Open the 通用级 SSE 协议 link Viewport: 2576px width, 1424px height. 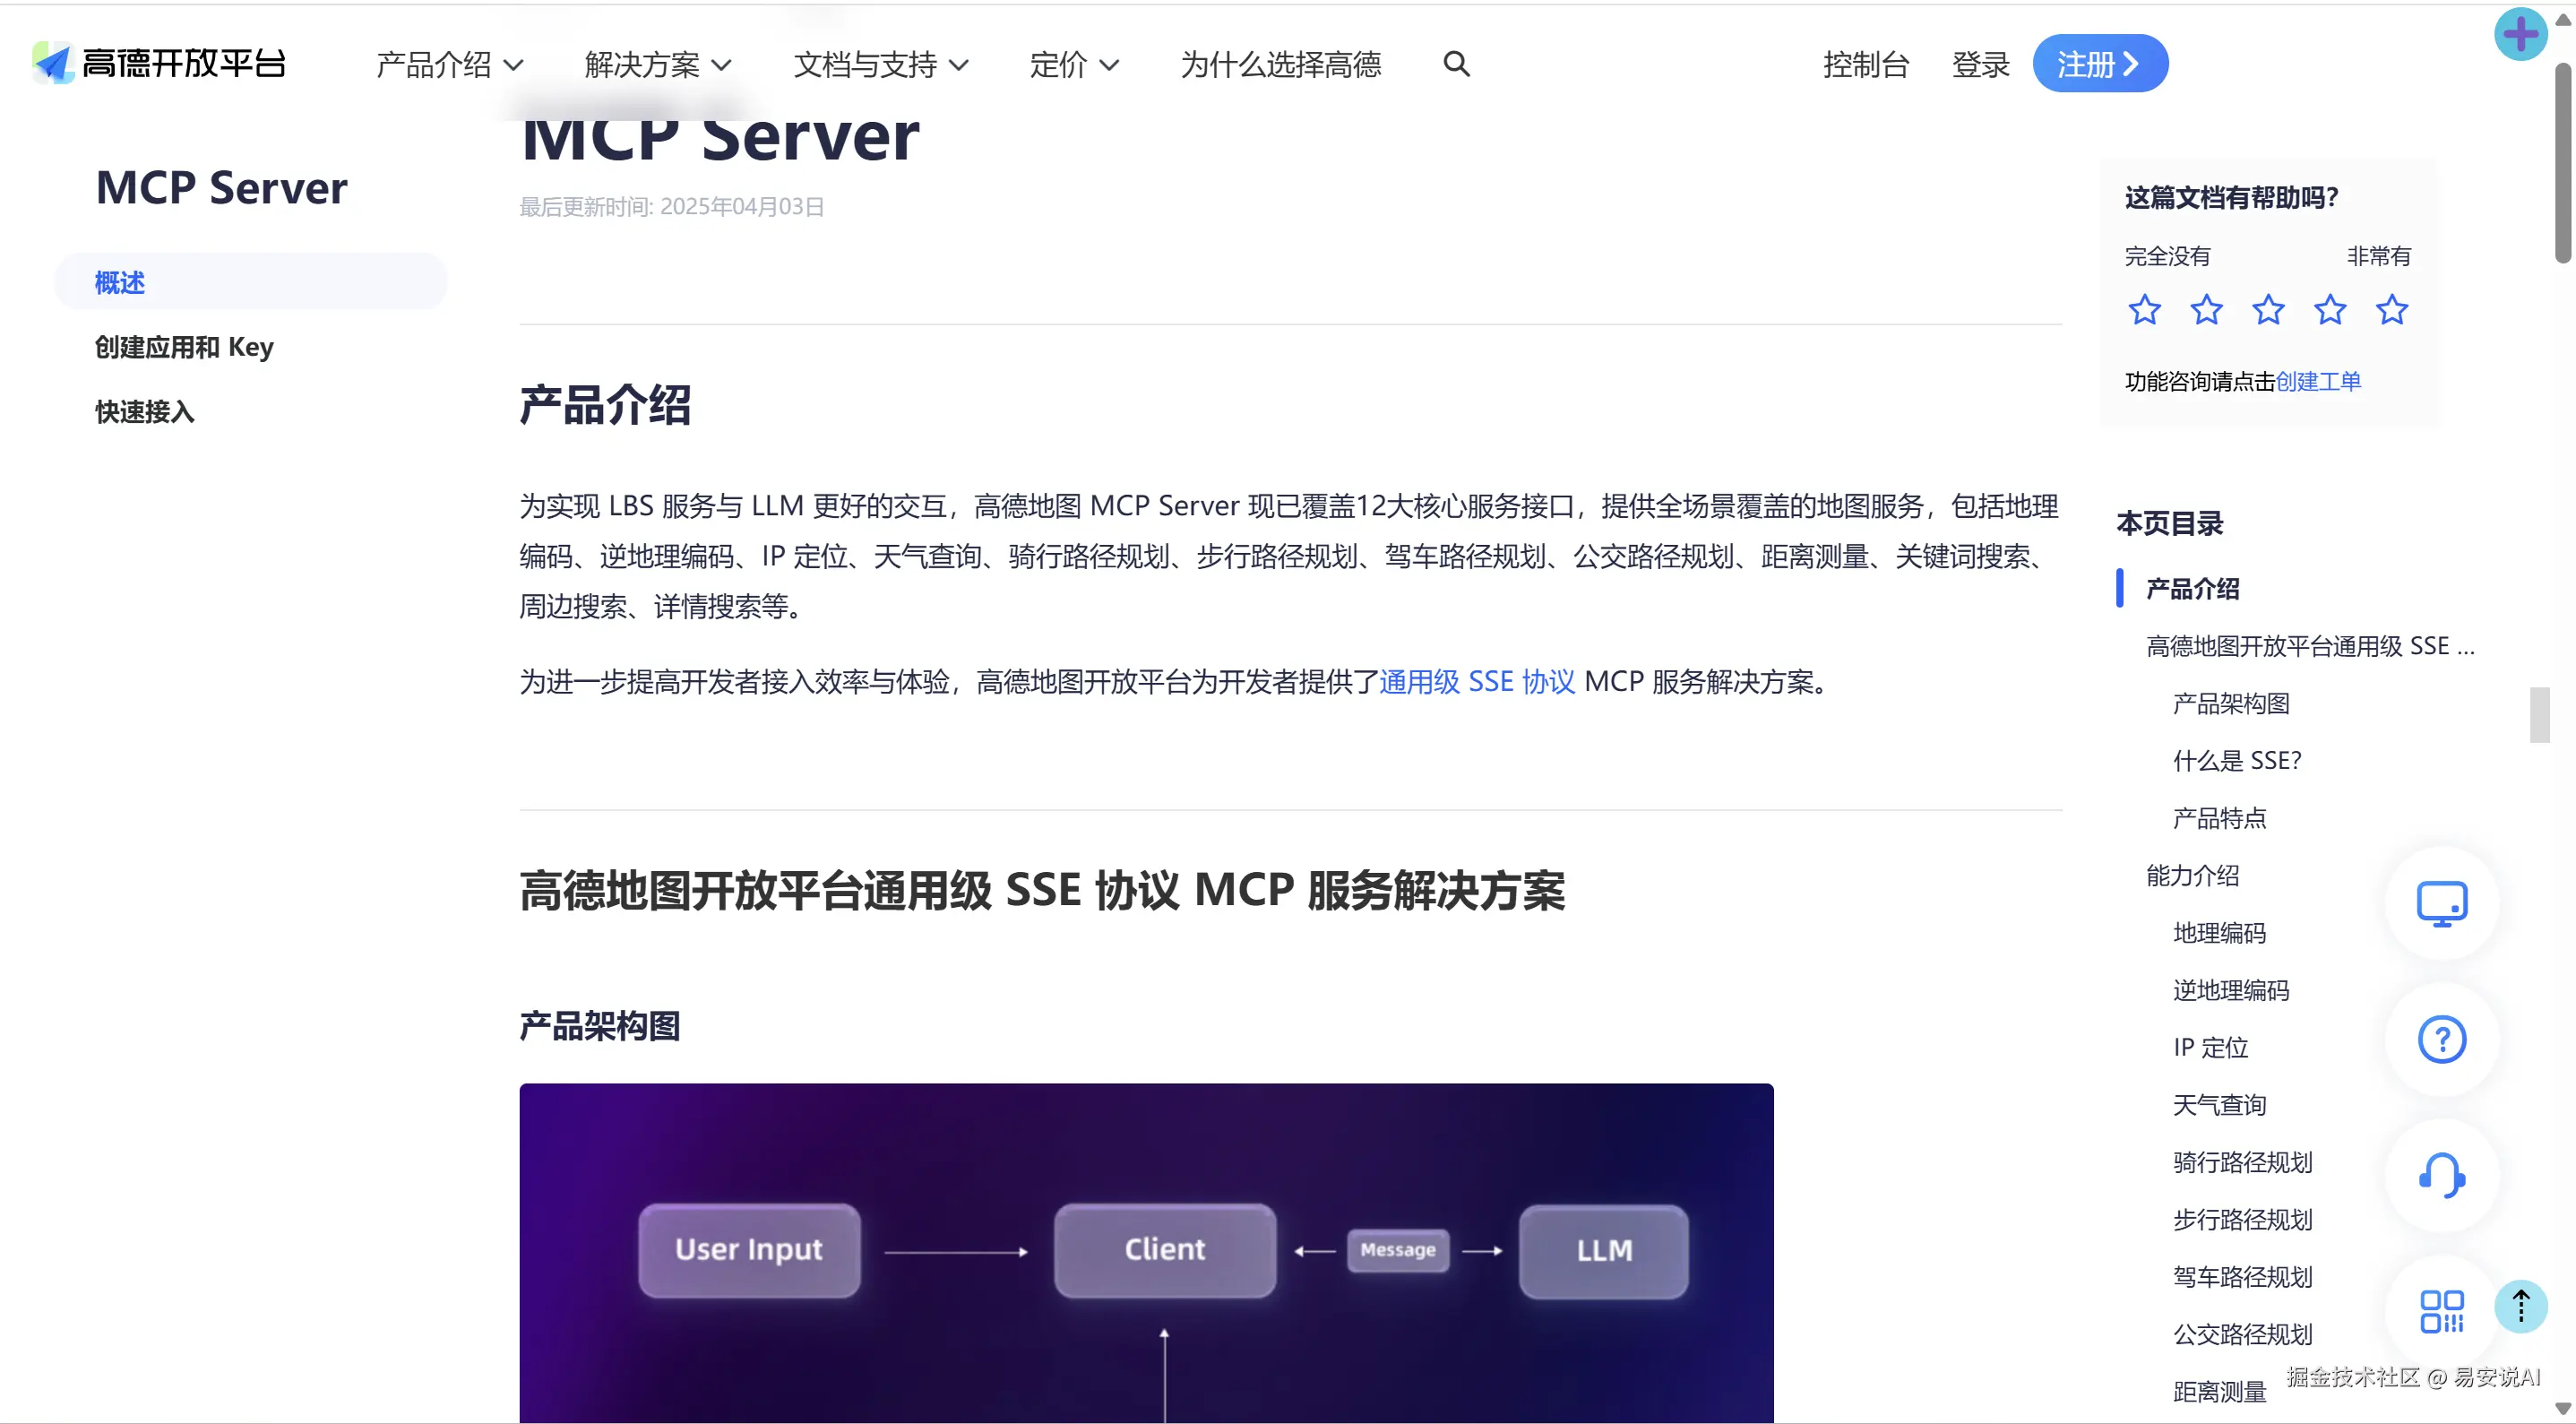coord(1476,682)
